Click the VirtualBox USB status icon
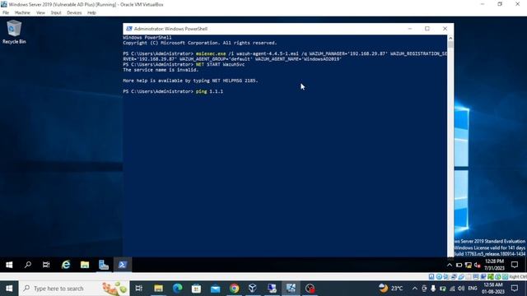Viewport: 527px width, 296px height. pyautogui.click(x=461, y=276)
